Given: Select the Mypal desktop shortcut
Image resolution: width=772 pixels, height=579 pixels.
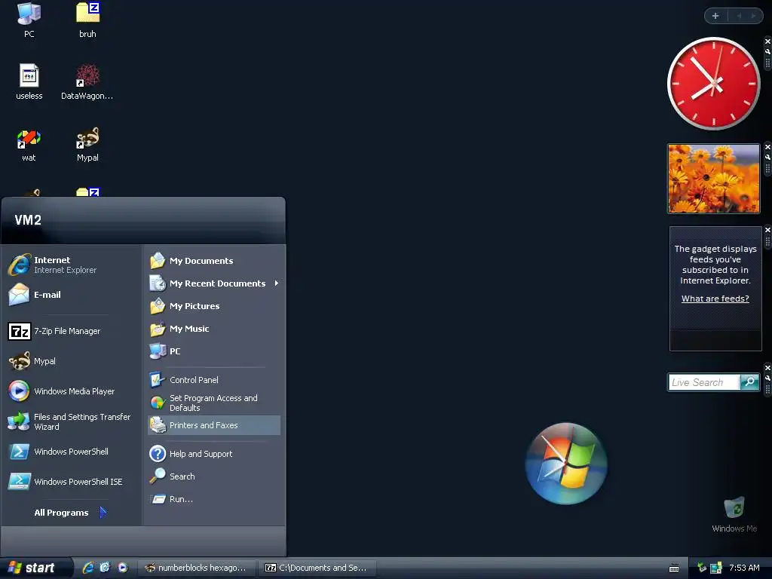Looking at the screenshot, I should (x=87, y=145).
